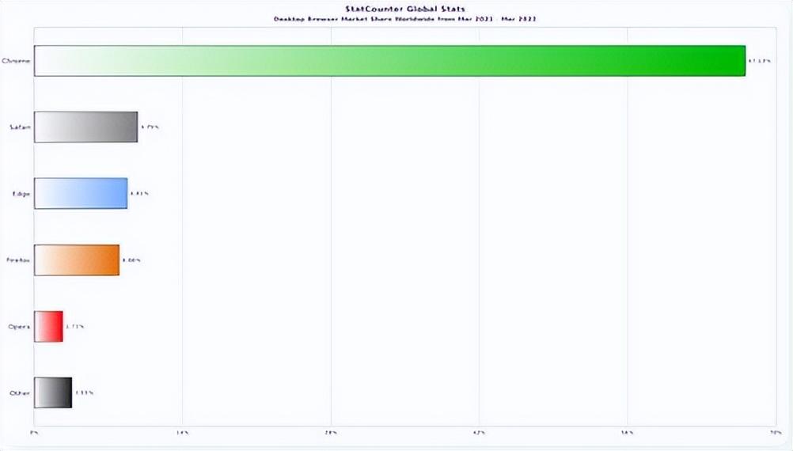The height and width of the screenshot is (451, 793).
Task: Click the red Opera bar
Action: pyautogui.click(x=48, y=326)
